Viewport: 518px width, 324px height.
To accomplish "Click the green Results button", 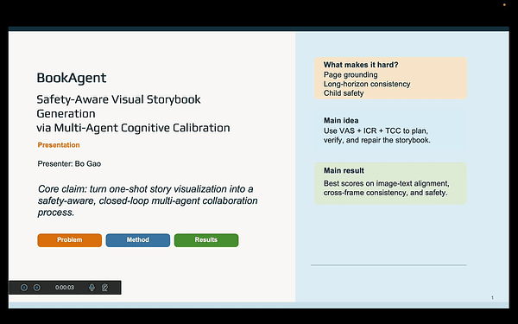I will click(x=206, y=240).
